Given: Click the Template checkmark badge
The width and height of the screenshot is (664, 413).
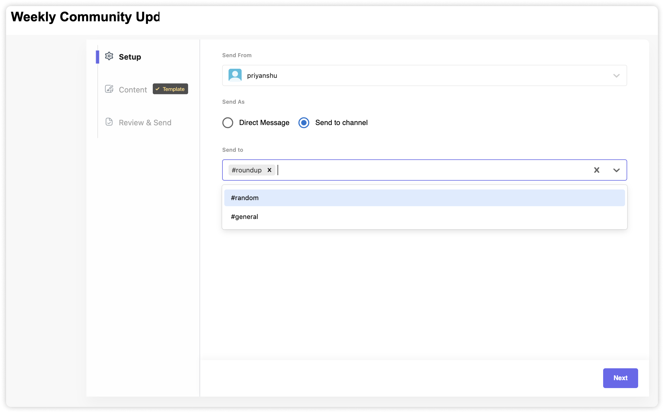Looking at the screenshot, I should tap(170, 89).
